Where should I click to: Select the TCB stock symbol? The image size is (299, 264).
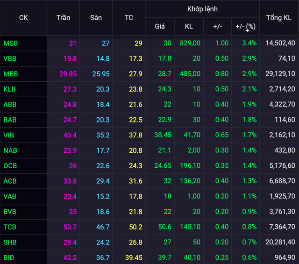tap(10, 227)
